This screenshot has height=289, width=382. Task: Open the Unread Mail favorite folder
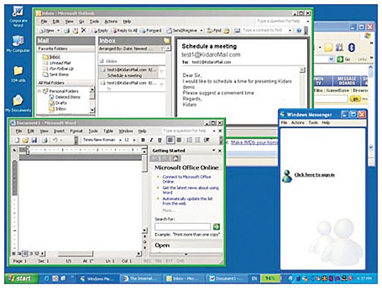pyautogui.click(x=57, y=63)
